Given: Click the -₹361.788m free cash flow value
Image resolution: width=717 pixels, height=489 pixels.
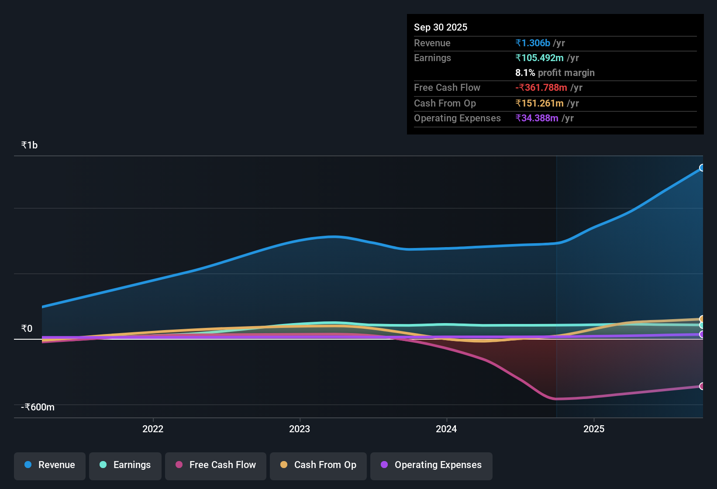Looking at the screenshot, I should pyautogui.click(x=541, y=87).
